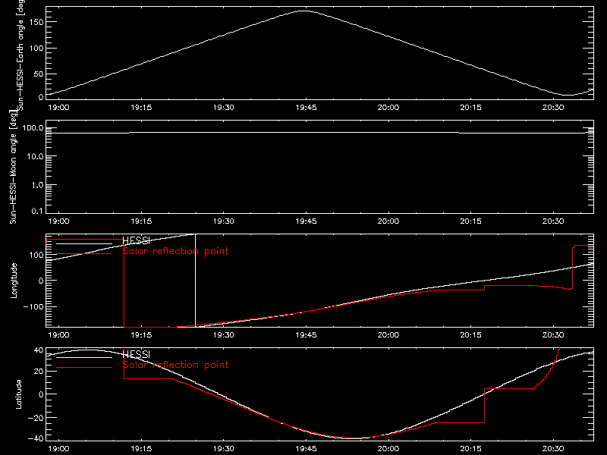
Task: Click white HESSI legend line in Longitude plot
Action: coord(84,243)
